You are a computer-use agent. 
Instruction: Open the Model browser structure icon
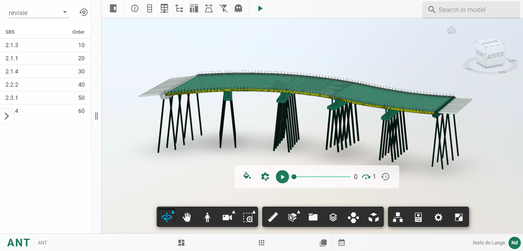point(398,217)
